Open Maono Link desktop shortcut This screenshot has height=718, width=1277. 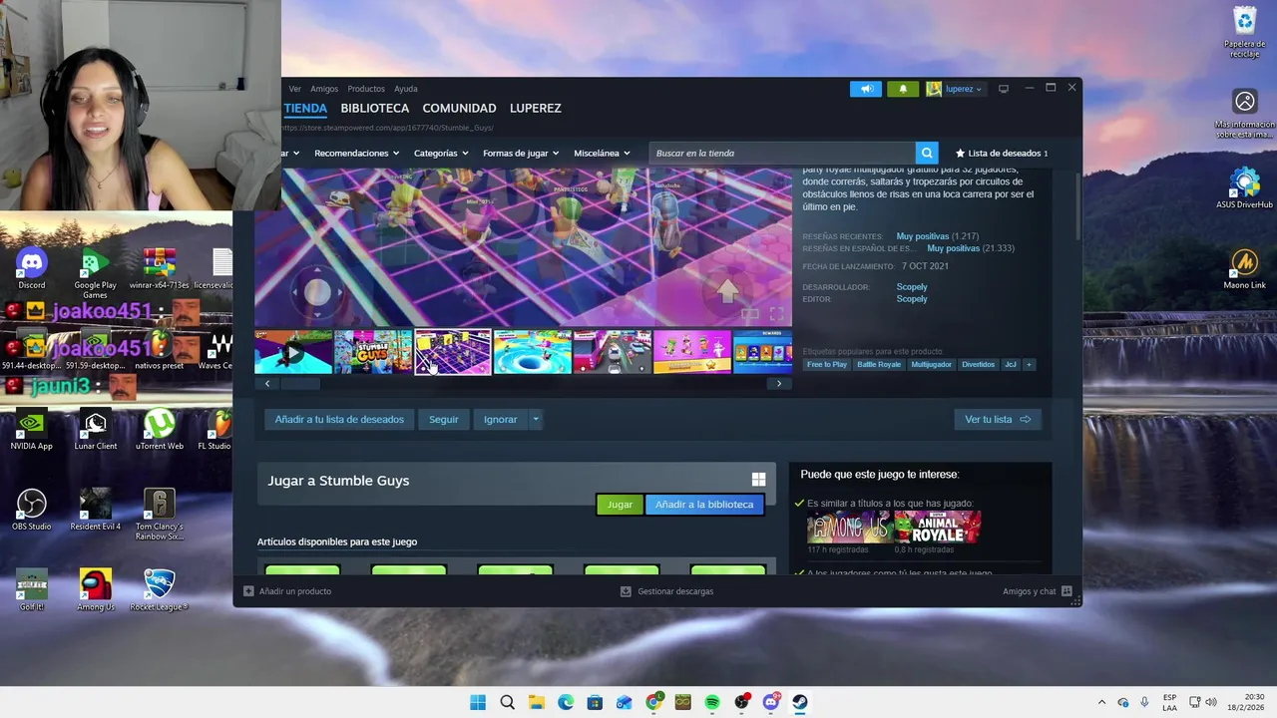click(1245, 269)
